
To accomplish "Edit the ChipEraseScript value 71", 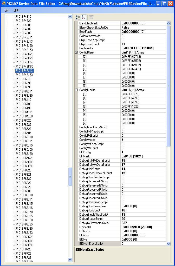I will [x=144, y=44].
